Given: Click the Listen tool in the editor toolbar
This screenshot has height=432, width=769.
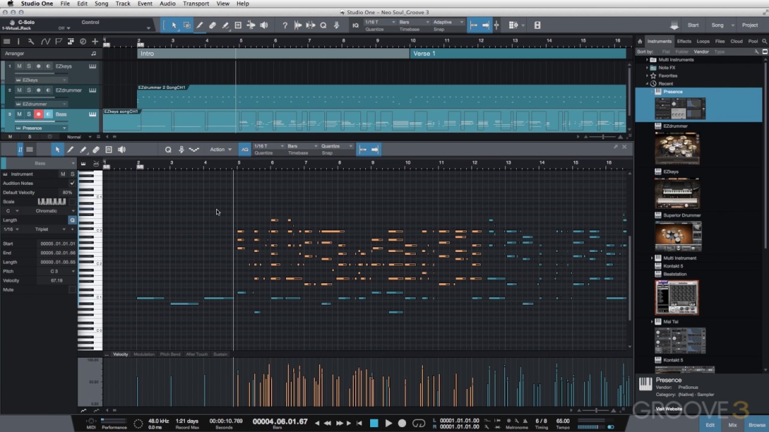Looking at the screenshot, I should coord(121,149).
